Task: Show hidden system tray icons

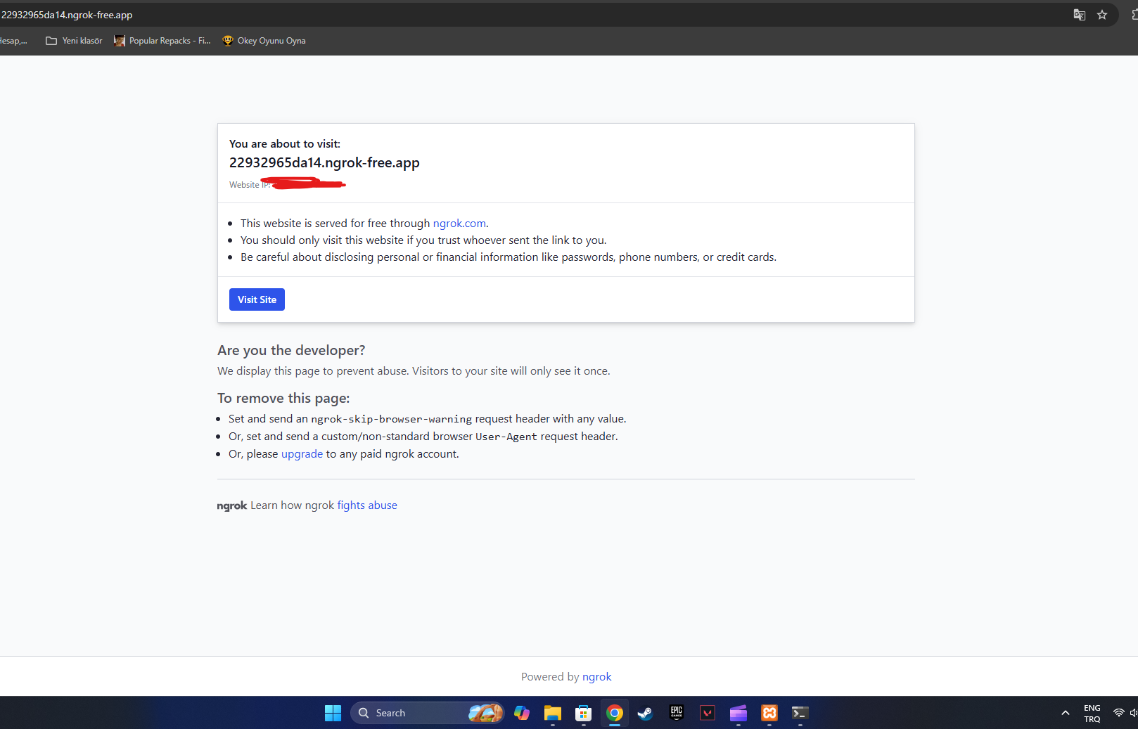Action: pos(1065,713)
